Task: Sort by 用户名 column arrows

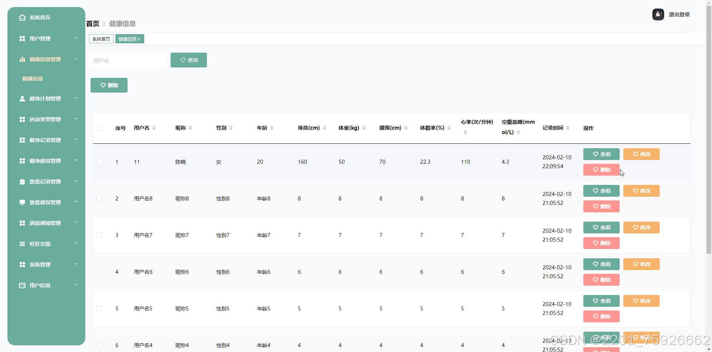Action: (x=154, y=128)
